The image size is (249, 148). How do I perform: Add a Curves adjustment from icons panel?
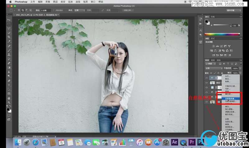pos(221,46)
